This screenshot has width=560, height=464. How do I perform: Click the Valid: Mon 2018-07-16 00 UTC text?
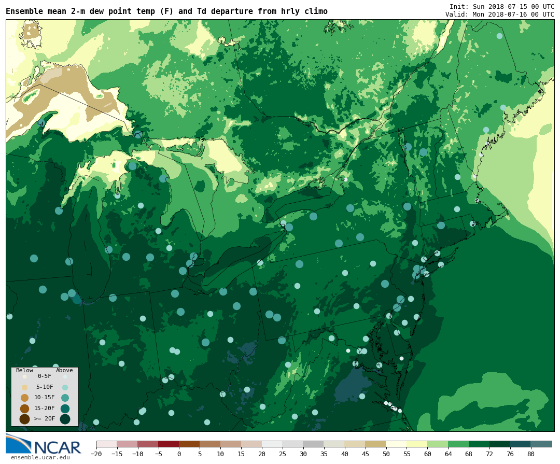click(500, 15)
